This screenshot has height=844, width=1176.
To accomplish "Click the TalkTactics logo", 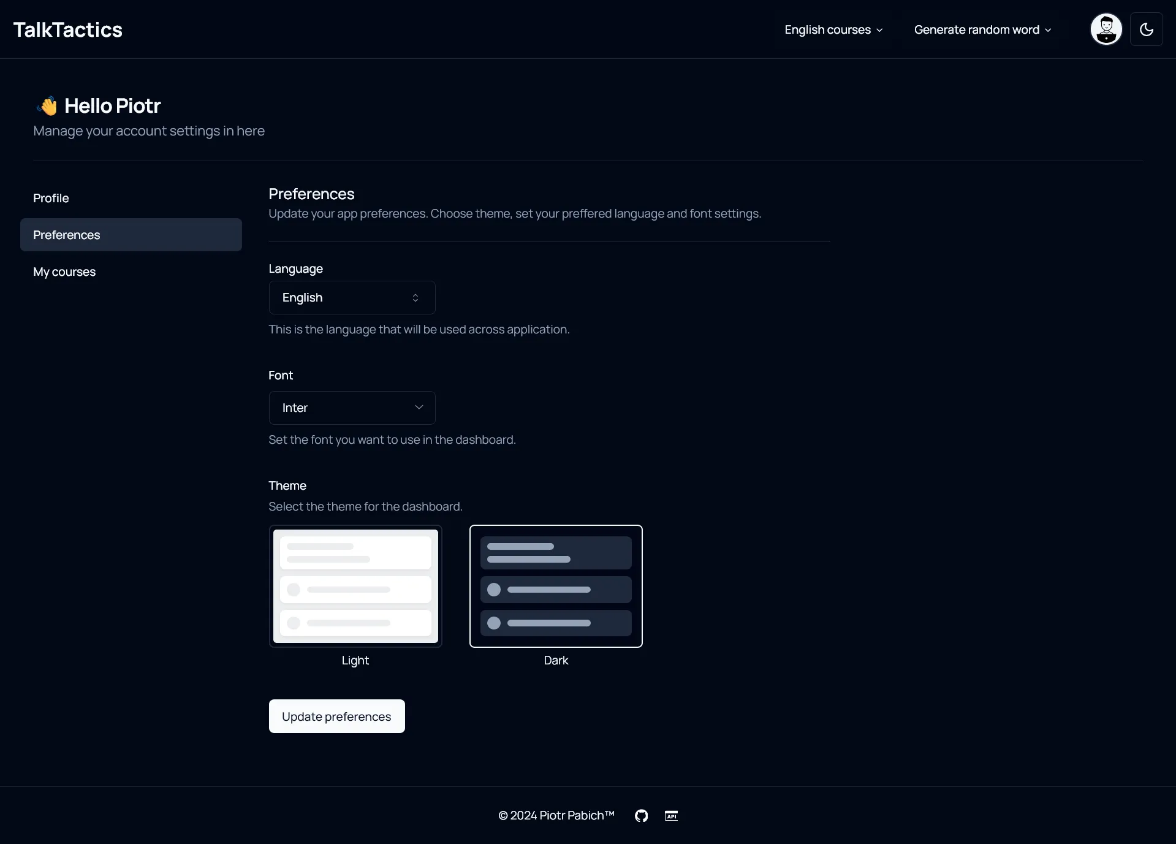I will click(x=68, y=29).
